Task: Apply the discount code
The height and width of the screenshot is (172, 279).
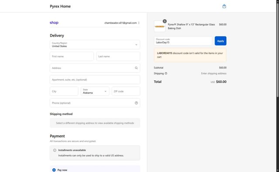Action: point(221,41)
